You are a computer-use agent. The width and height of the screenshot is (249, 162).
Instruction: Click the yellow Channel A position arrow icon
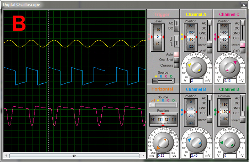(x=182, y=37)
